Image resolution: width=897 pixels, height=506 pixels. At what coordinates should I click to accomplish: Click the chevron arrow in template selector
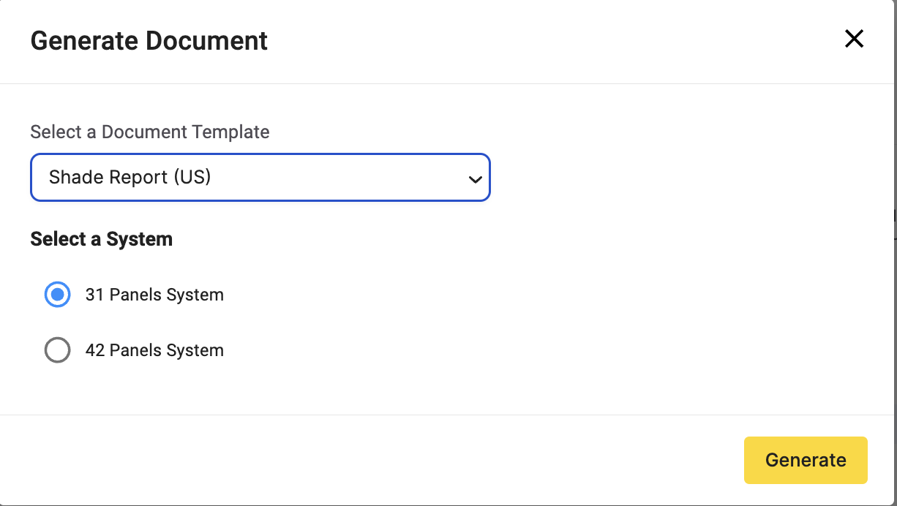click(475, 179)
